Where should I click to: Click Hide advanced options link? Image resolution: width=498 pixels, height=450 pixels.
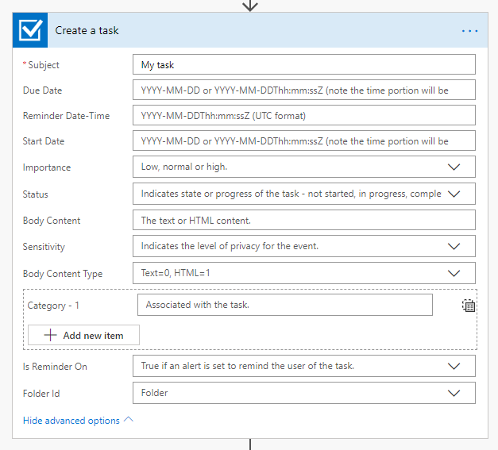pyautogui.click(x=71, y=421)
